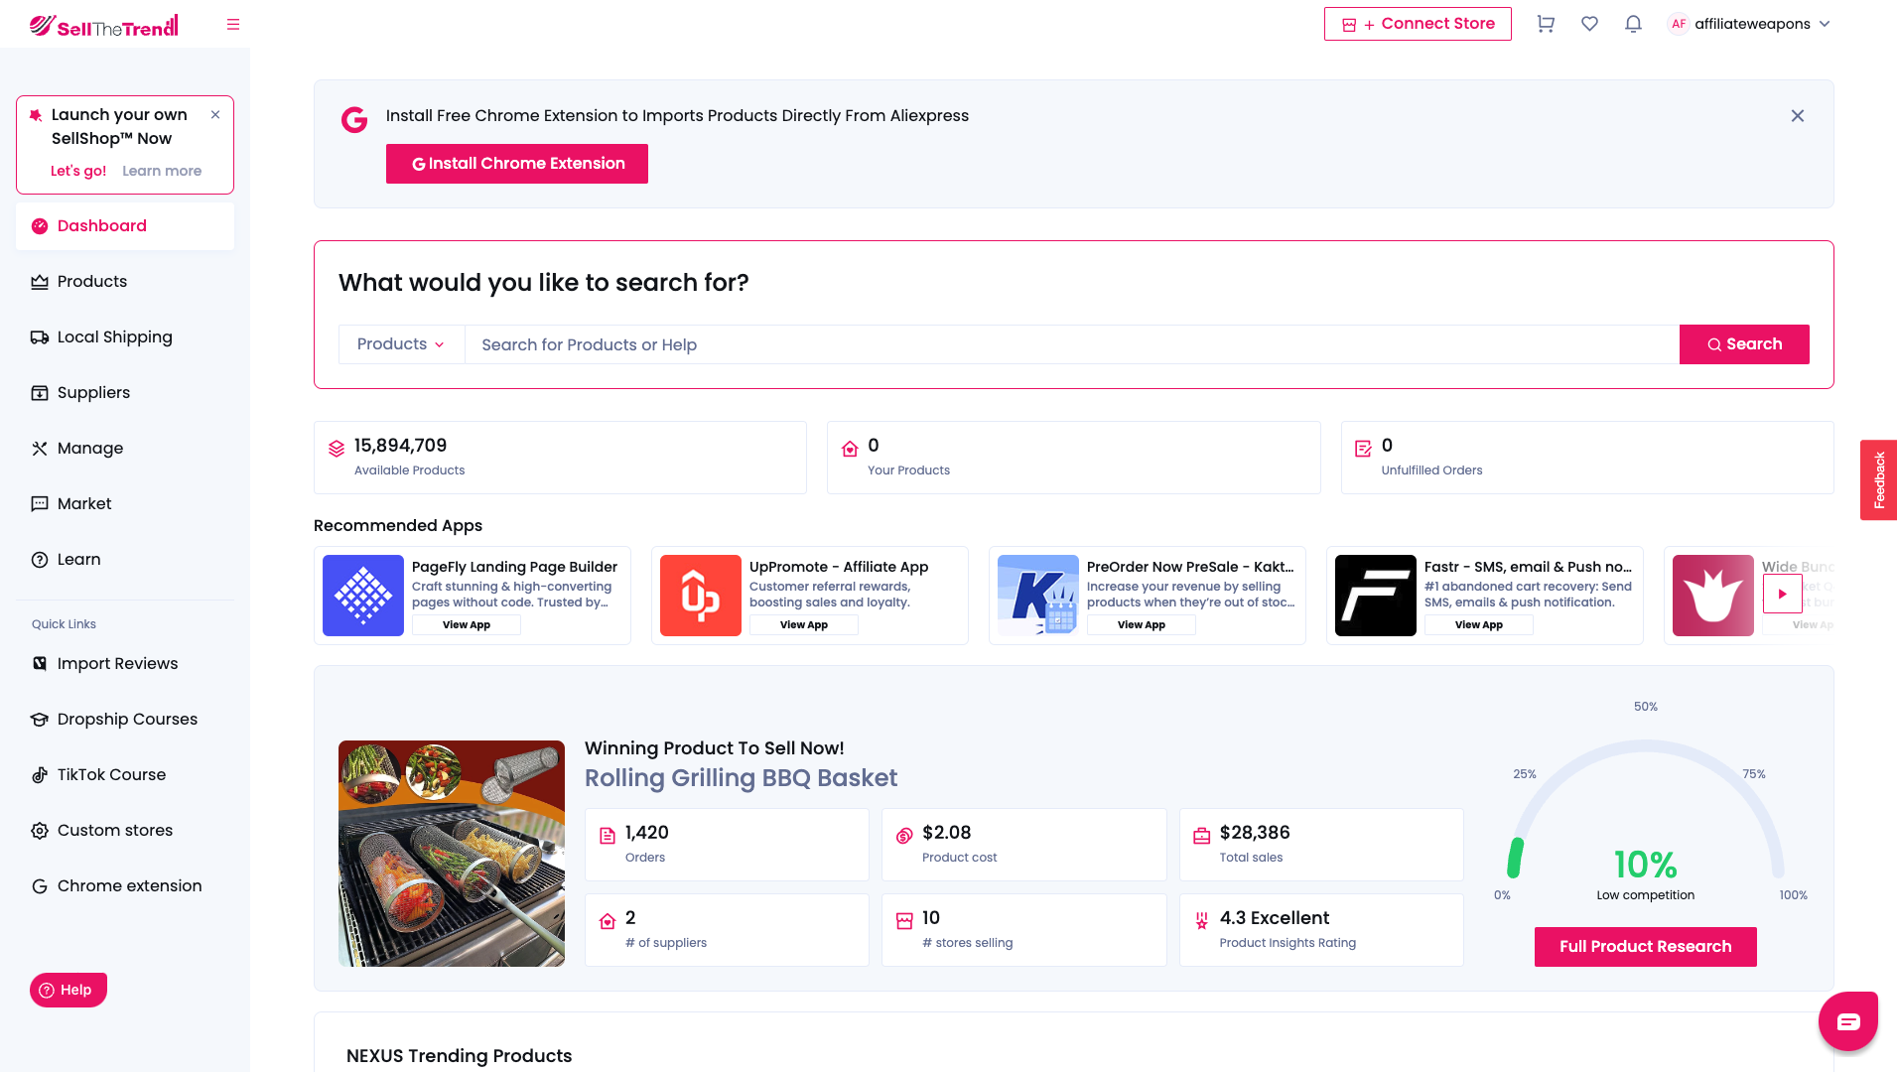Open the affiliateweapons account dropdown
Screen dimensions: 1897x1072
tap(1750, 23)
